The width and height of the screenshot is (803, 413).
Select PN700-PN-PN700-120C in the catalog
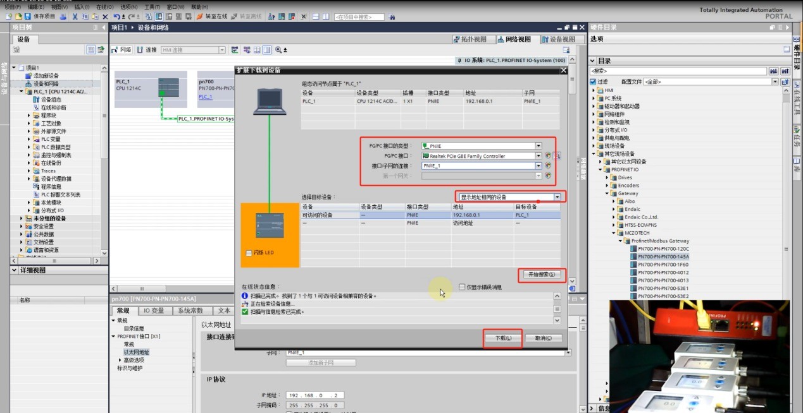(663, 249)
